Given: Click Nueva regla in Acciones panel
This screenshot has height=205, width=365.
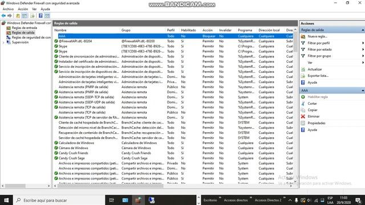Looking at the screenshot, I should pyautogui.click(x=317, y=36).
